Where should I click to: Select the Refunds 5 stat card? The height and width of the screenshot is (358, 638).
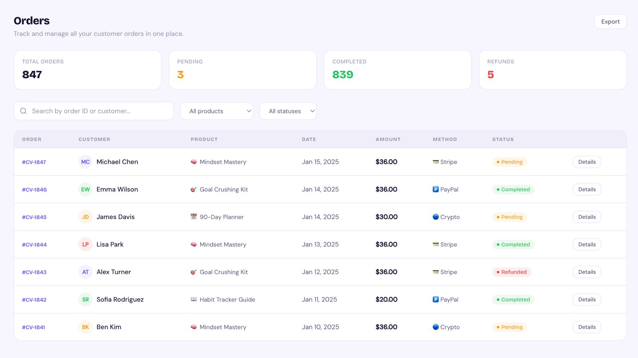pos(553,70)
